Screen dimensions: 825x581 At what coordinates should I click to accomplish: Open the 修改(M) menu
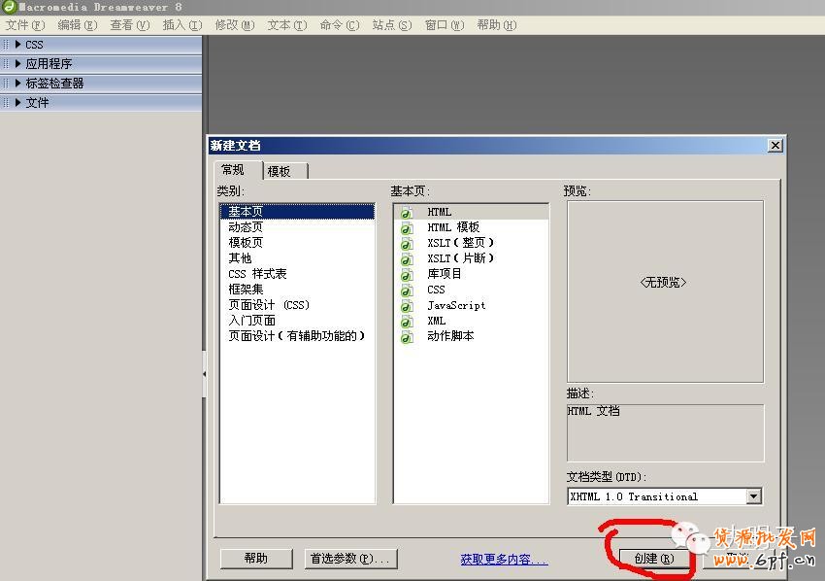click(x=235, y=24)
